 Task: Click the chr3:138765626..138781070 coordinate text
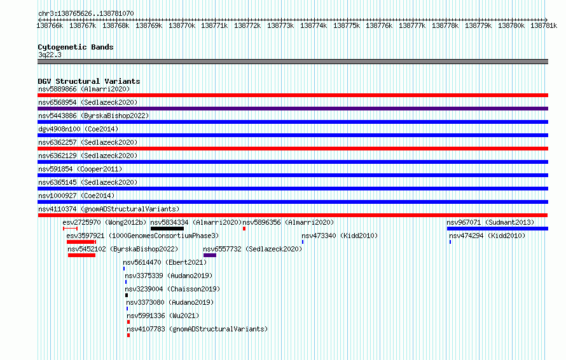coord(86,13)
